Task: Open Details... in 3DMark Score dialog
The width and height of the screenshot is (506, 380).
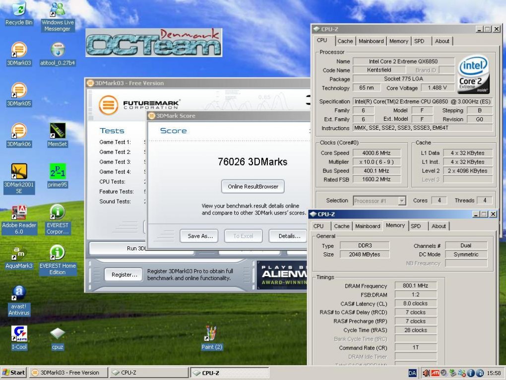Action: click(x=289, y=236)
